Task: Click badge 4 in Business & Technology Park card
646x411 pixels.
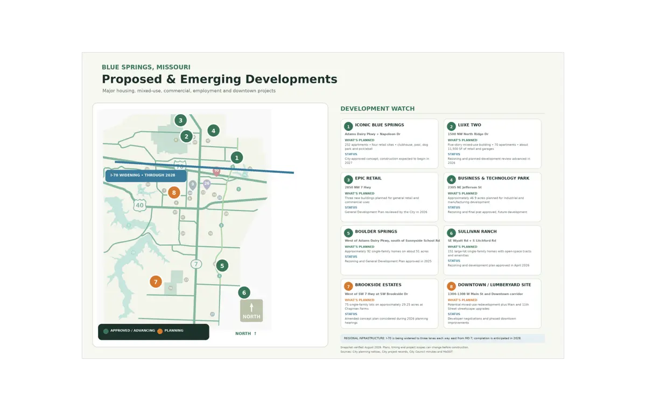Action: pyautogui.click(x=451, y=180)
